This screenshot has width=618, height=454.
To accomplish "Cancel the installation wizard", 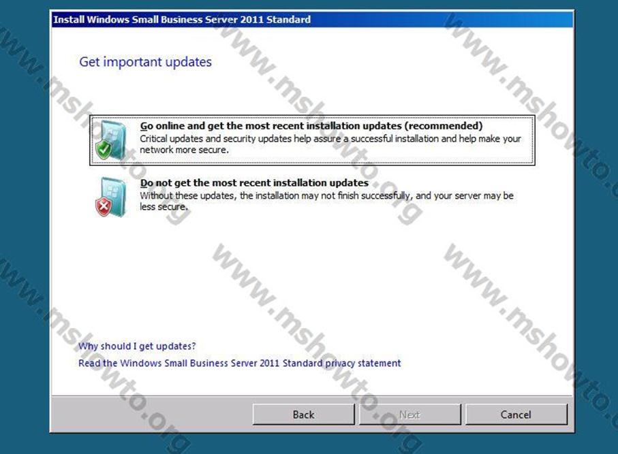I will pos(516,415).
